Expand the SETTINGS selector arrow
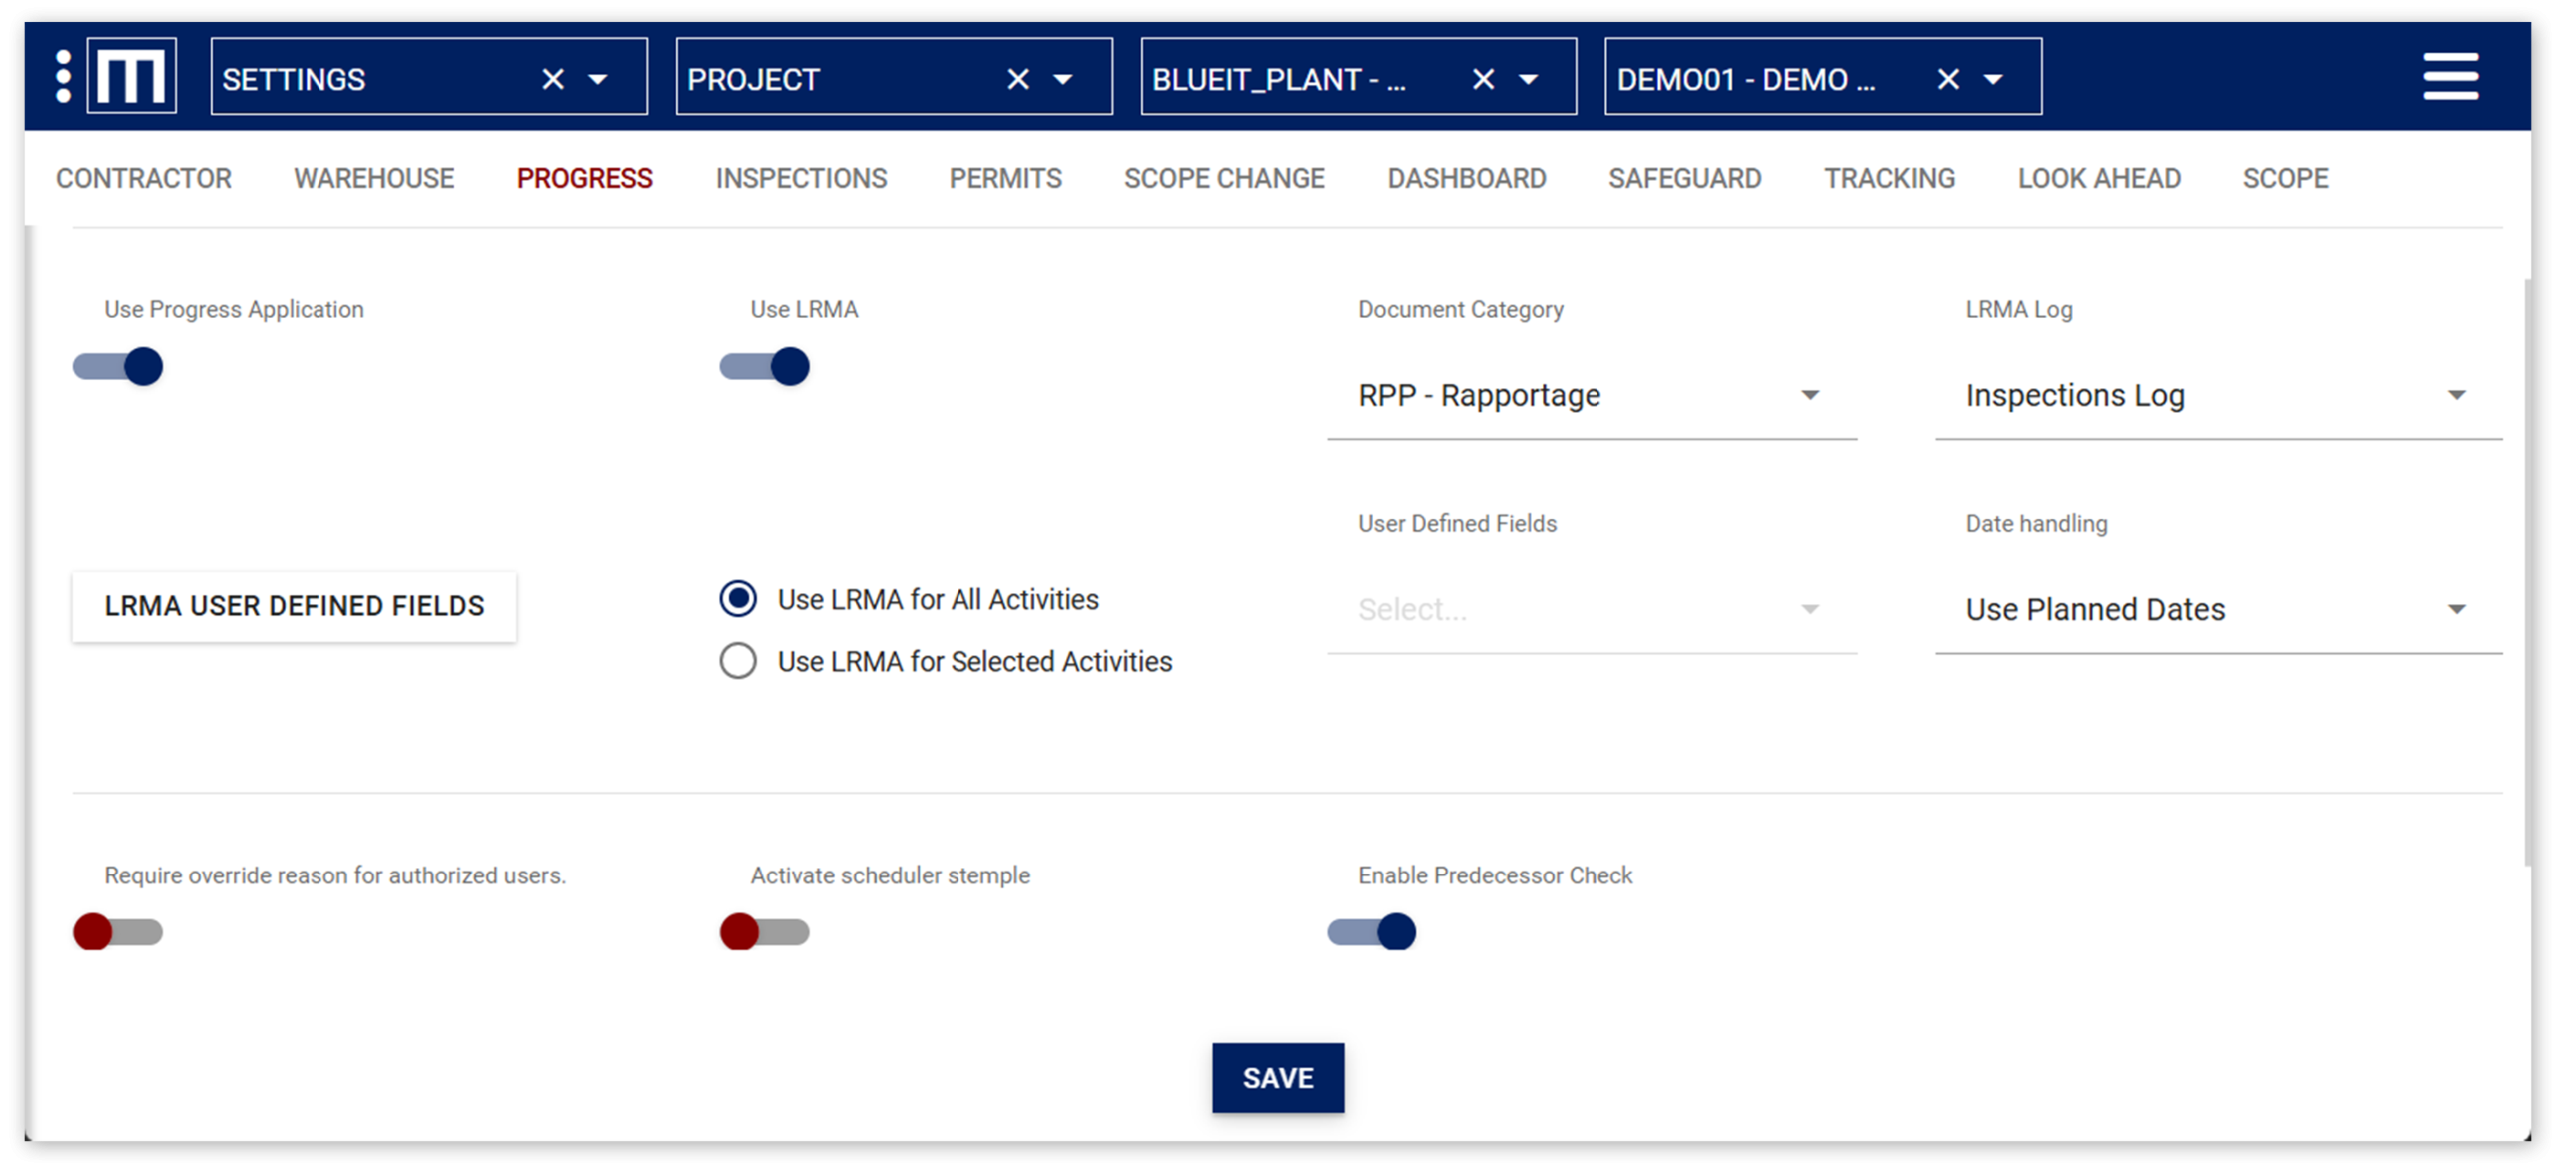The width and height of the screenshot is (2556, 1165). [x=598, y=79]
